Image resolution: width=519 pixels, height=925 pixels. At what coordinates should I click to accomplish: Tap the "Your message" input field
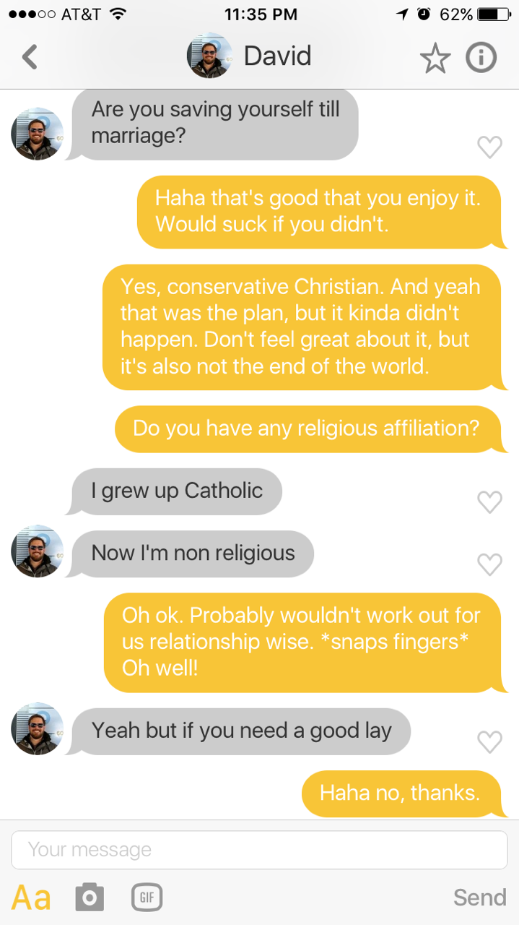point(259,850)
